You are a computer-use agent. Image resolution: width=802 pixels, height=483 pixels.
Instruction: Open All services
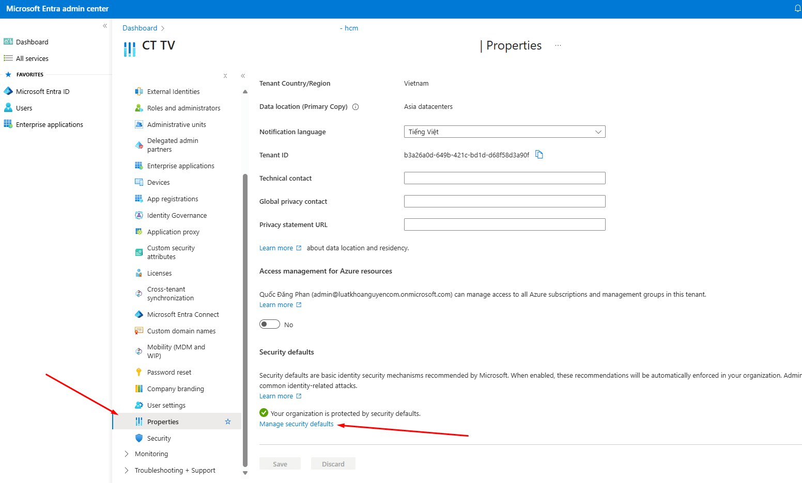tap(32, 58)
